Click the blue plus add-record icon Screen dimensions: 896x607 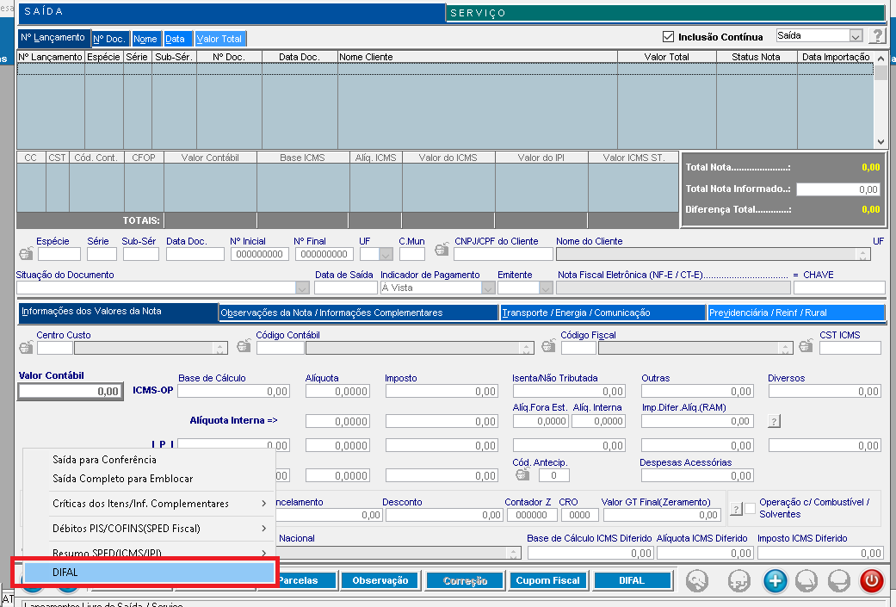775,580
